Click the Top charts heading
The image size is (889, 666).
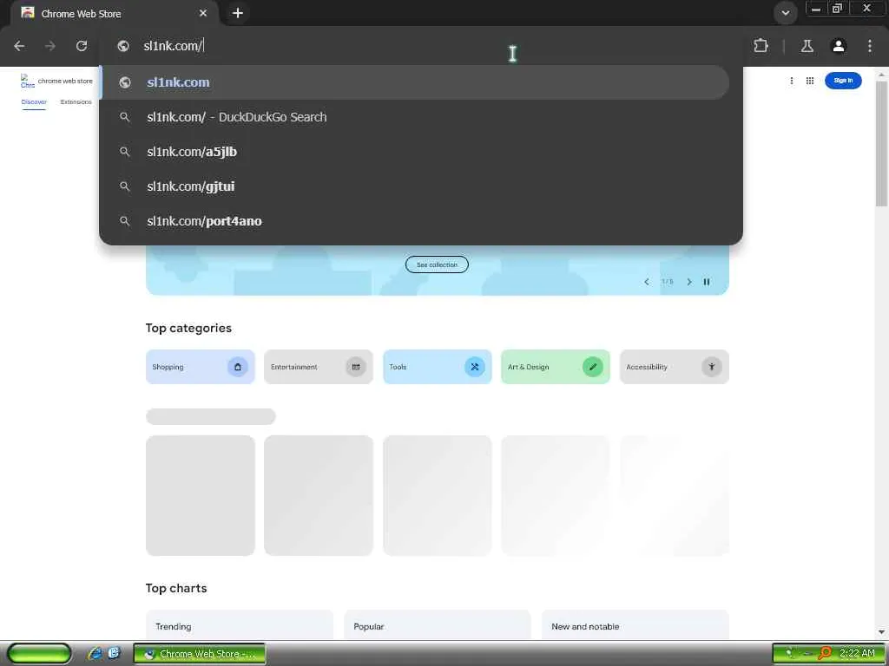point(176,589)
